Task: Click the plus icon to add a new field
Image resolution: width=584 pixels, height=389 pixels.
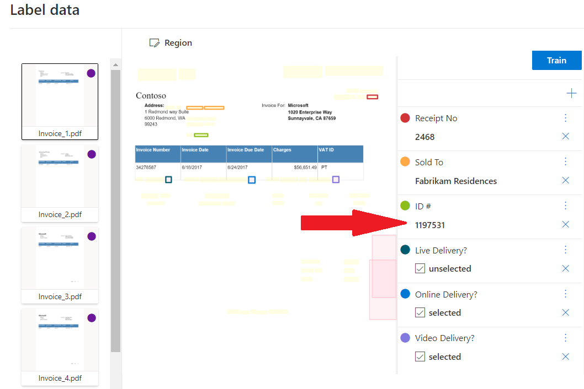Action: coord(571,93)
